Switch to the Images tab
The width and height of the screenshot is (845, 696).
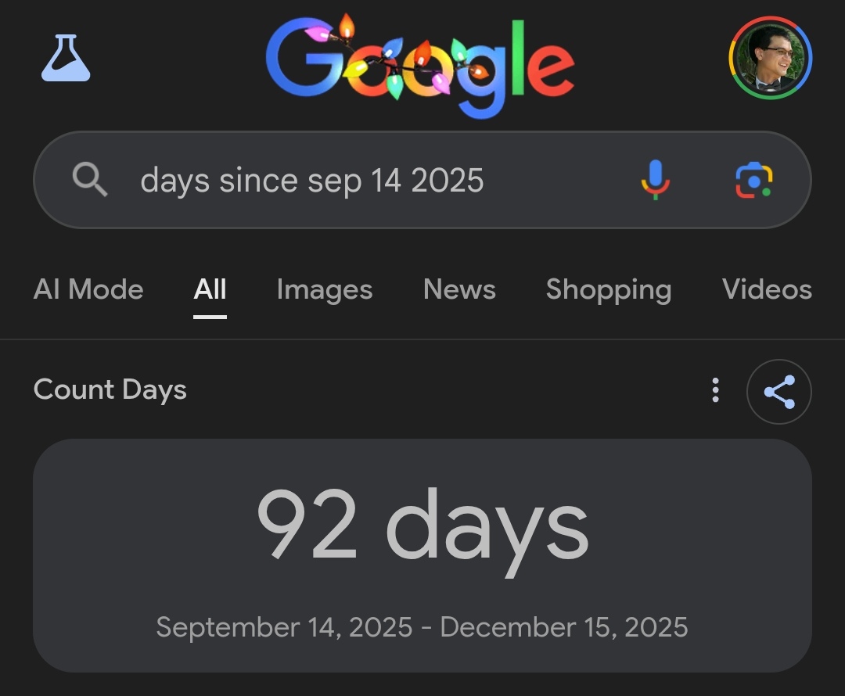click(x=324, y=290)
